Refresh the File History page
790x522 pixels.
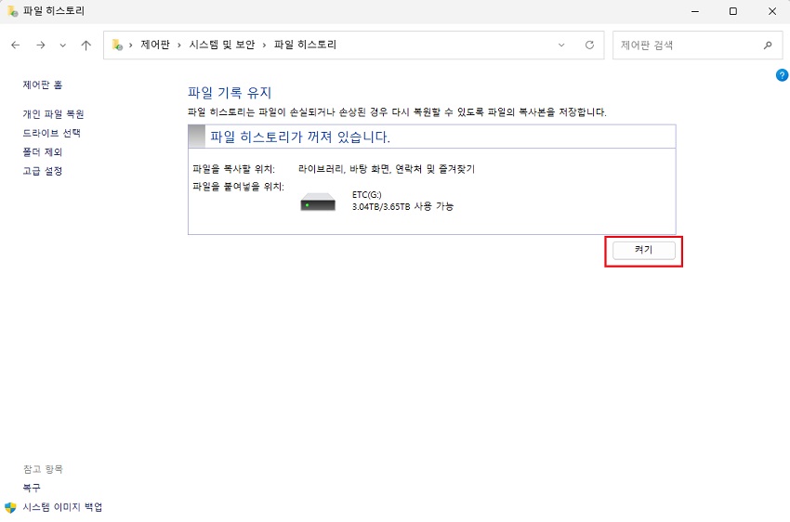point(589,46)
